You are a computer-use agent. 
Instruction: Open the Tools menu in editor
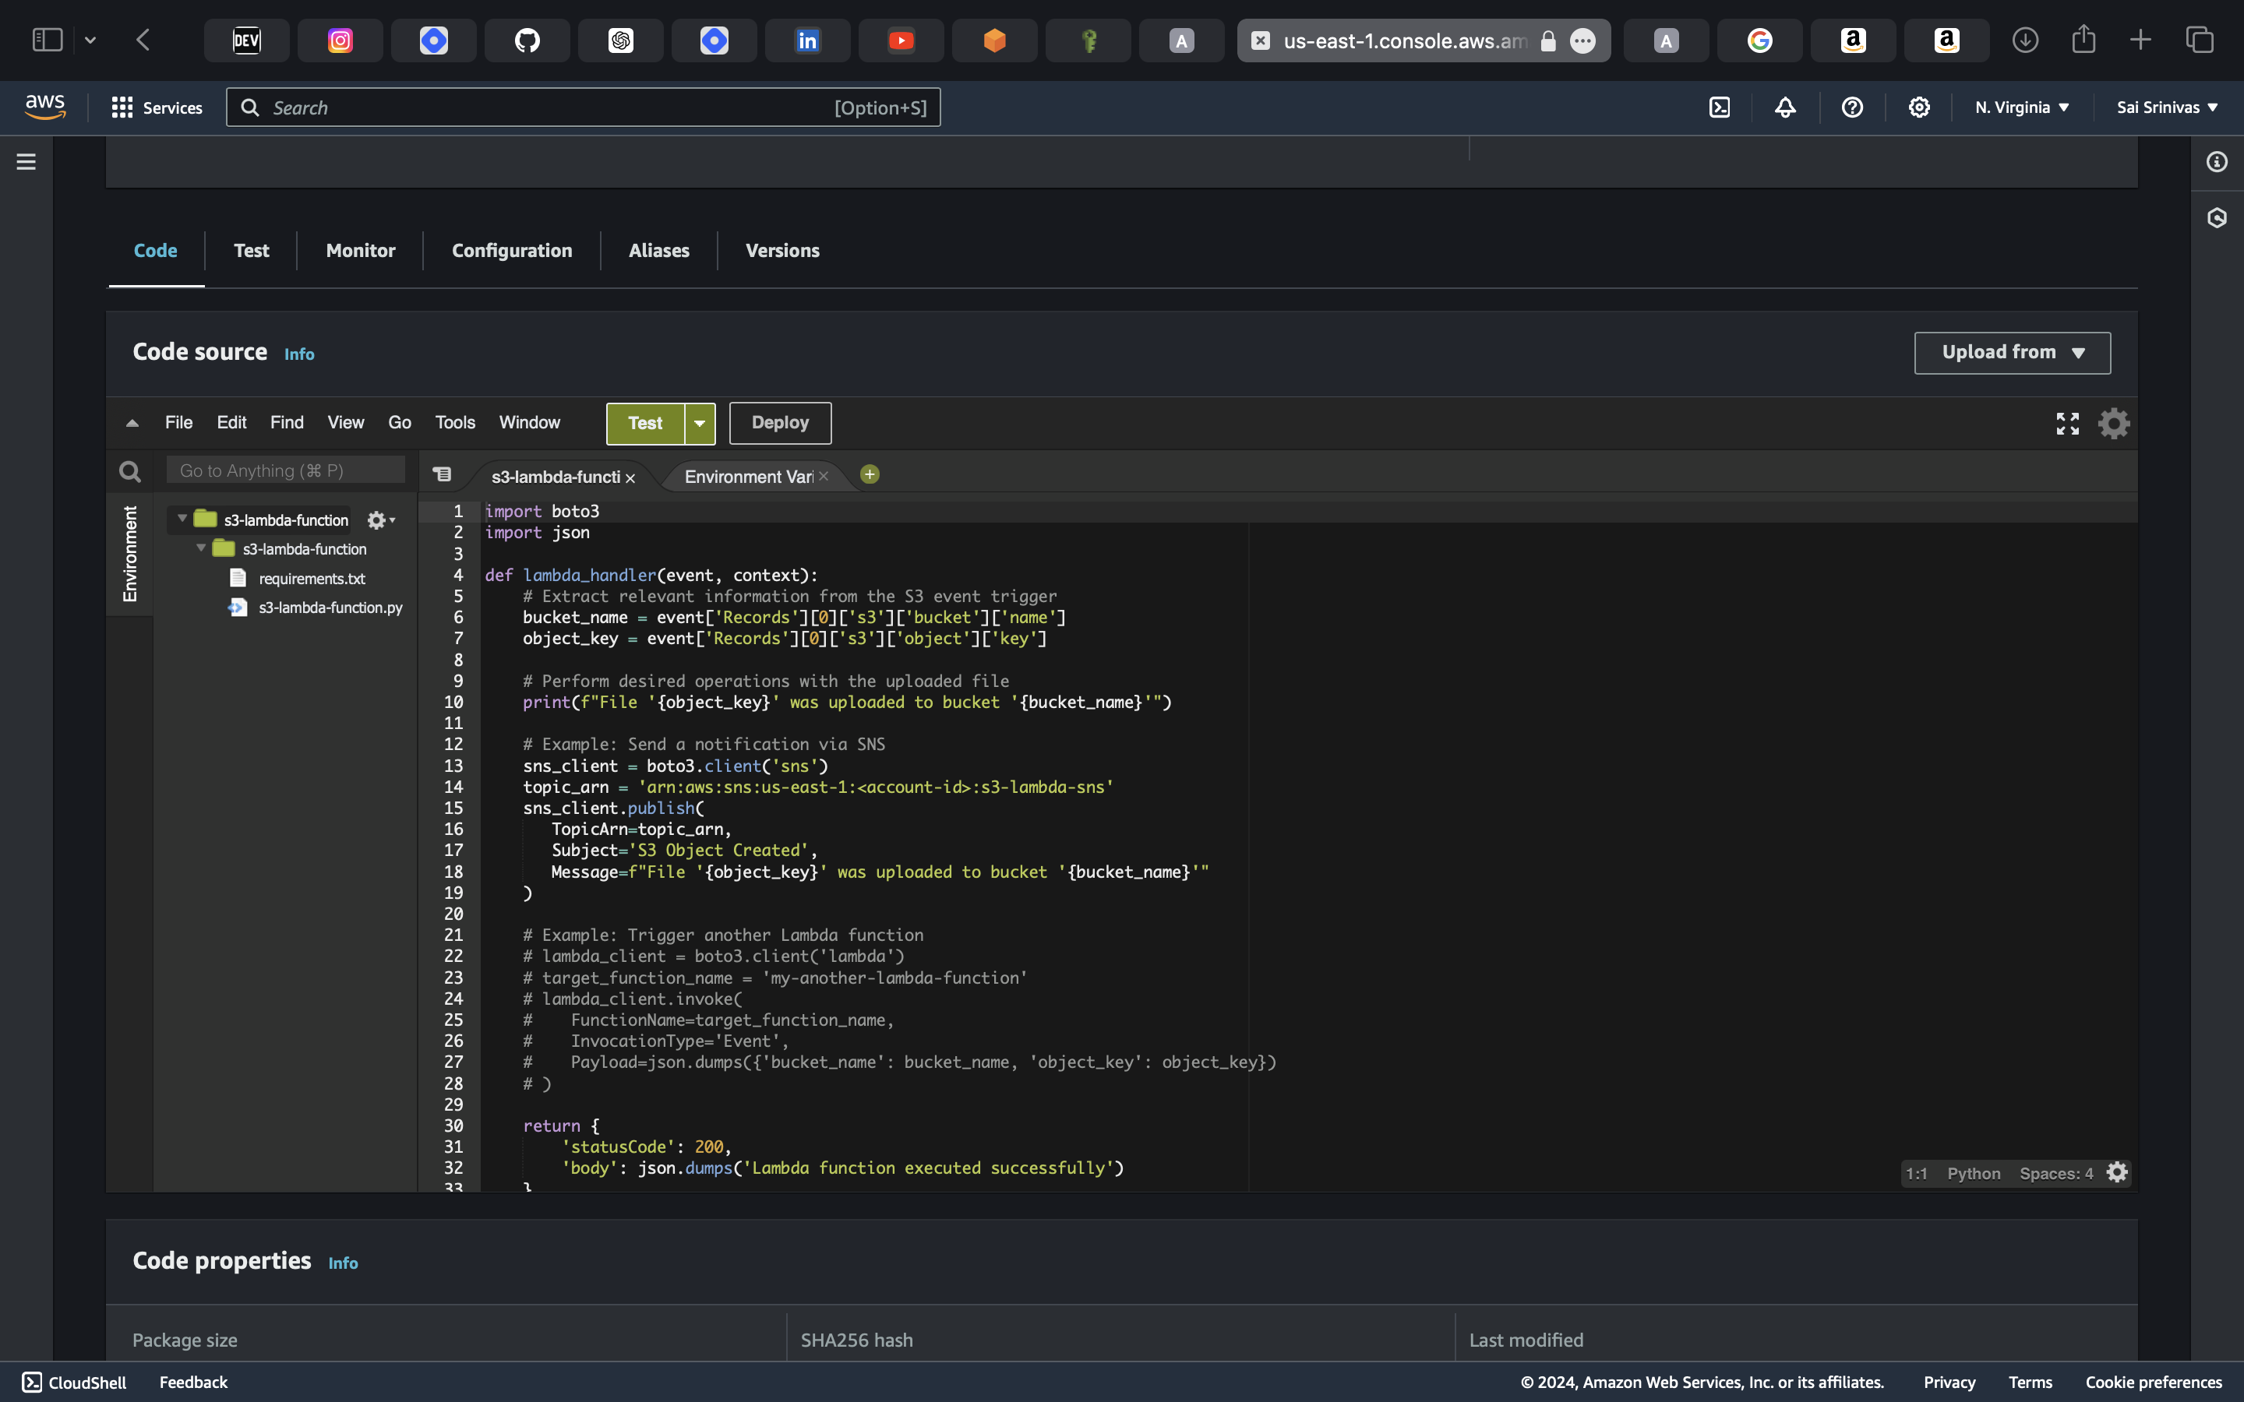pyautogui.click(x=454, y=423)
